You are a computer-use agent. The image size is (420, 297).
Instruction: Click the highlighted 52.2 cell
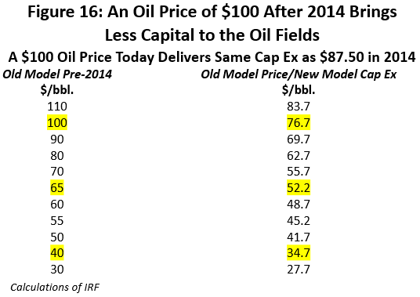[x=299, y=187]
